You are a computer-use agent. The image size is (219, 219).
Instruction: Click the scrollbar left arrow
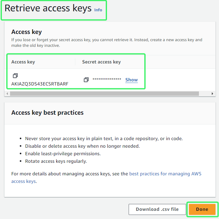(7, 94)
